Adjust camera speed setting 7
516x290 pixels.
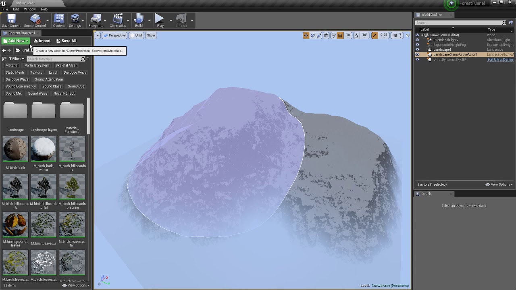397,35
